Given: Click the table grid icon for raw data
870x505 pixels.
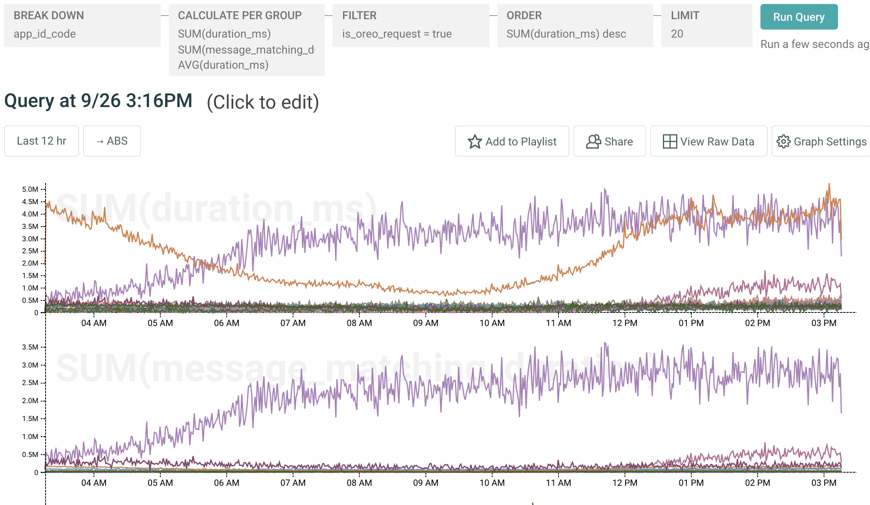Looking at the screenshot, I should click(670, 141).
